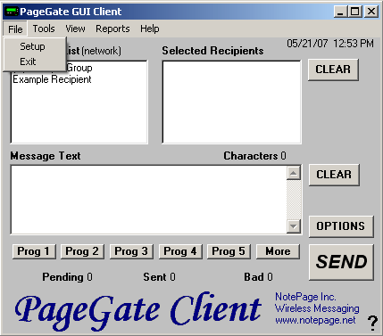Open the www.notepage.net link
The image size is (383, 336).
[x=315, y=320]
